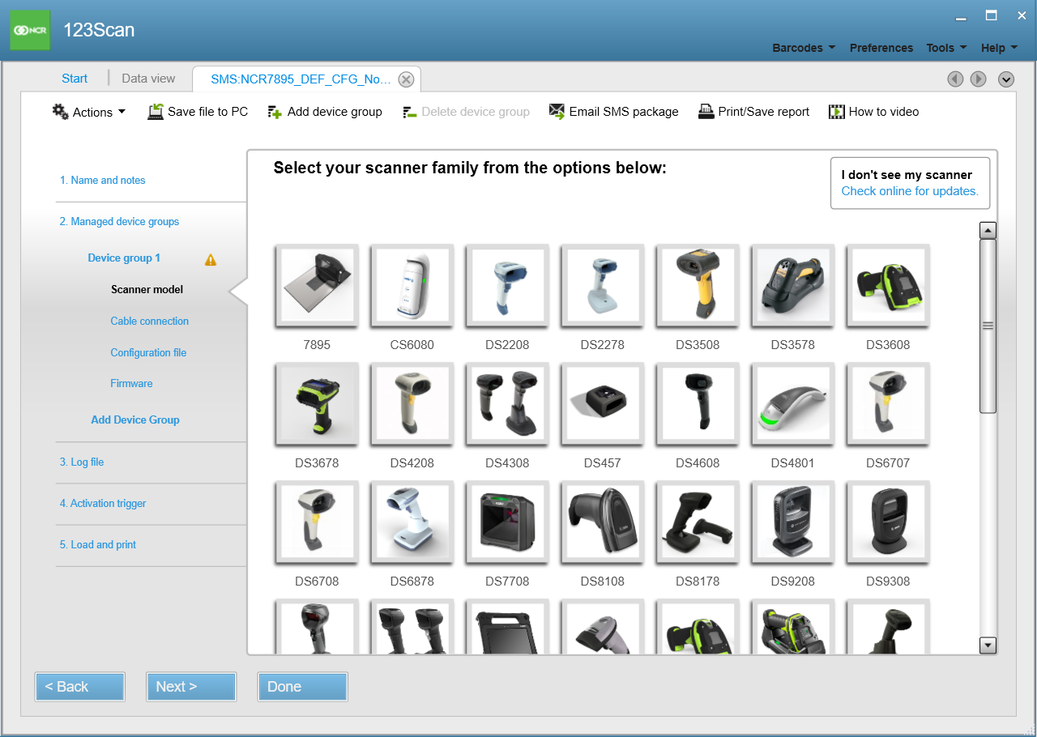Select the 7895 scanner thumbnail

[317, 286]
